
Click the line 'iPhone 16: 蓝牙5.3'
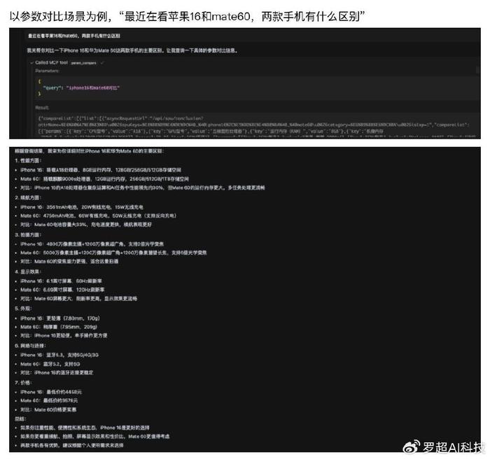coord(59,355)
